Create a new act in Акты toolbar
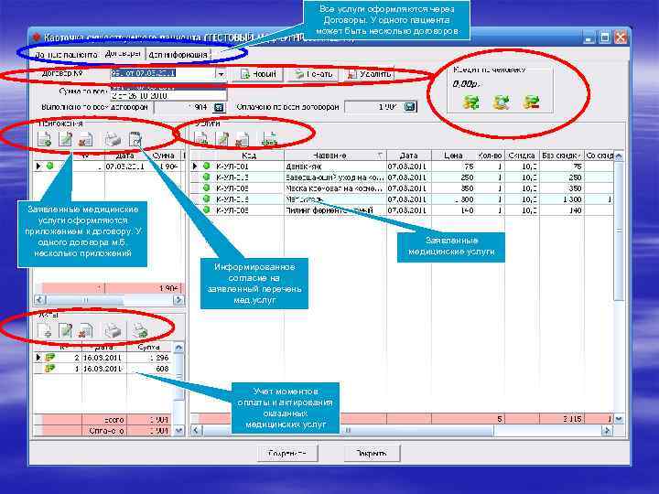This screenshot has height=494, width=659. (x=45, y=330)
